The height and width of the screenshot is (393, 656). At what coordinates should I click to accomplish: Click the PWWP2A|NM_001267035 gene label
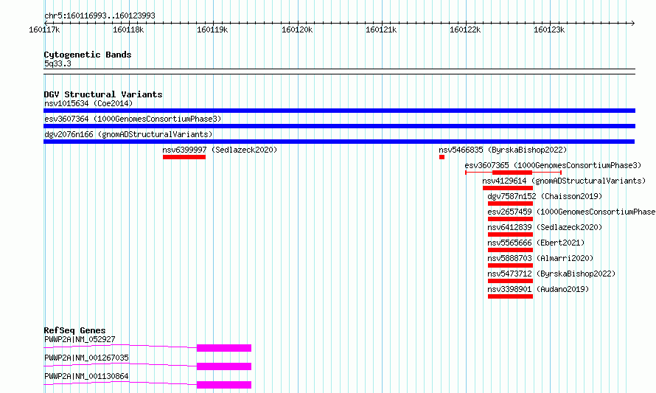pos(86,358)
